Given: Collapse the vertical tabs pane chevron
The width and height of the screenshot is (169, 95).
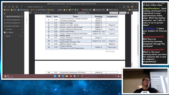Looking at the screenshot, I should pyautogui.click(x=22, y=13).
